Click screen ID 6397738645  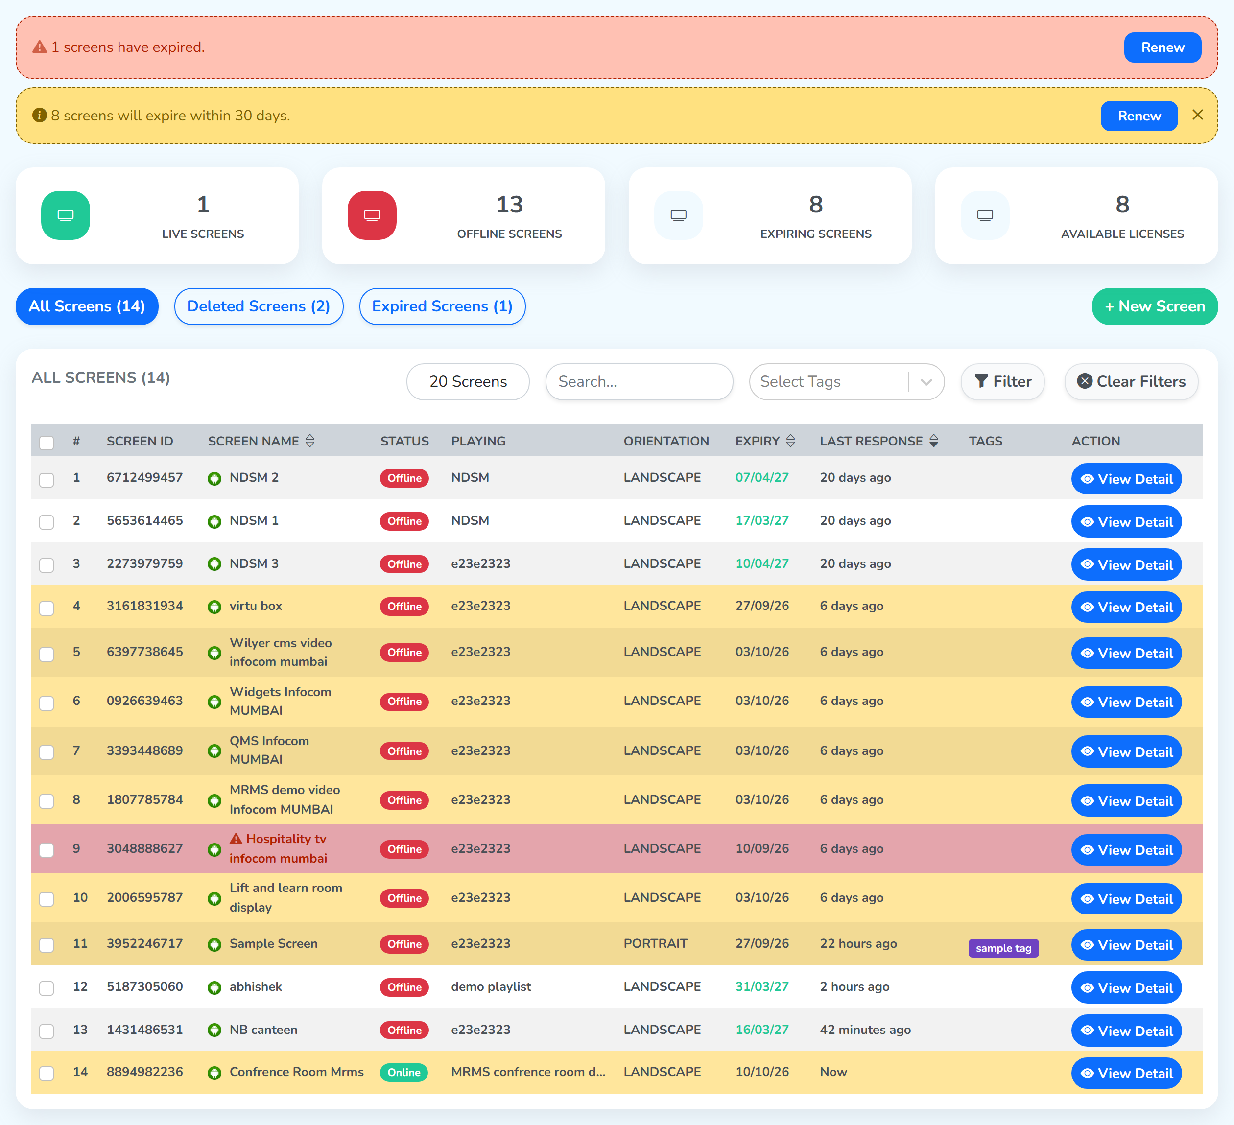point(144,652)
